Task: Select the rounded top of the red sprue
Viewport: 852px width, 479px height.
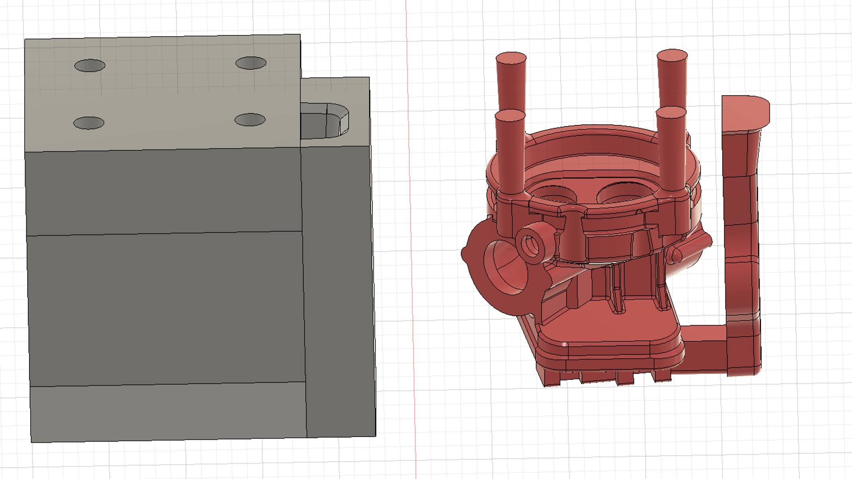Action: click(744, 113)
